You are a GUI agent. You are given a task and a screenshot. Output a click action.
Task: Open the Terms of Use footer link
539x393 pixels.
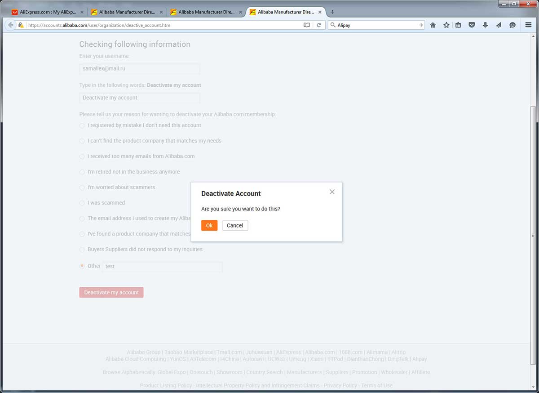coord(377,385)
